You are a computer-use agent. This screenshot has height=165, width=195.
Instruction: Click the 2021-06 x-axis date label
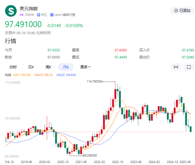[81, 162]
